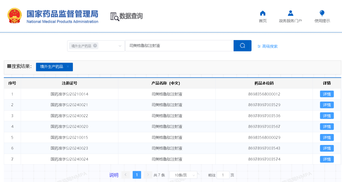Click the 说明 link near pagination

(x=114, y=175)
